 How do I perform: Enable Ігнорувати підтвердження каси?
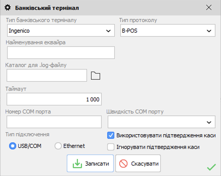click(x=111, y=146)
